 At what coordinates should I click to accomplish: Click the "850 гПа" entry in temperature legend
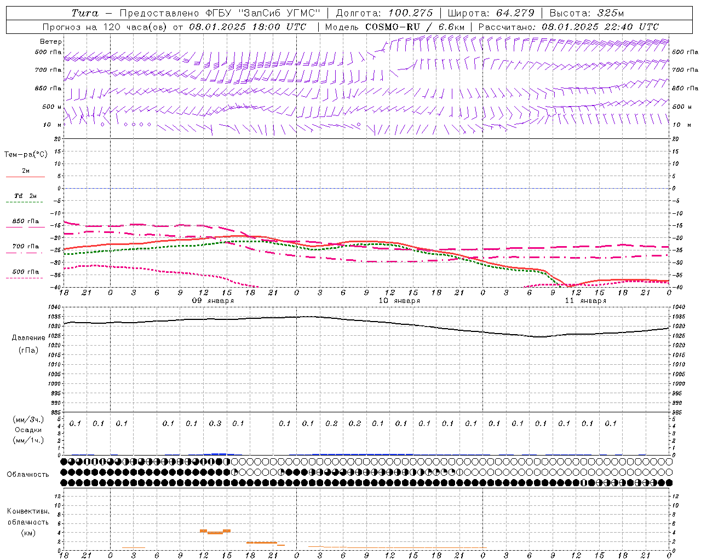(26, 221)
